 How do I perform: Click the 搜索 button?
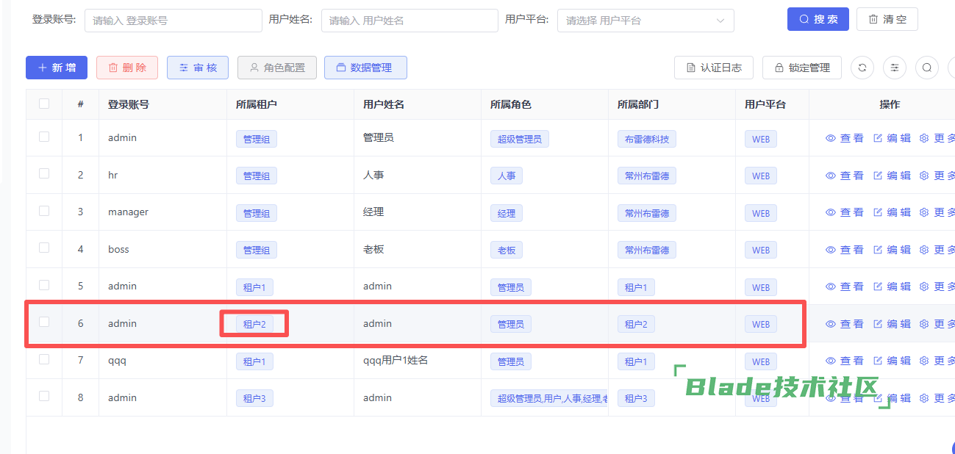pos(818,19)
